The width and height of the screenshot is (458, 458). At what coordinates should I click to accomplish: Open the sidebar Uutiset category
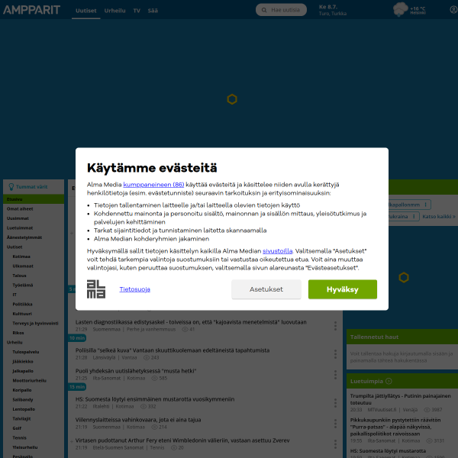(15, 247)
